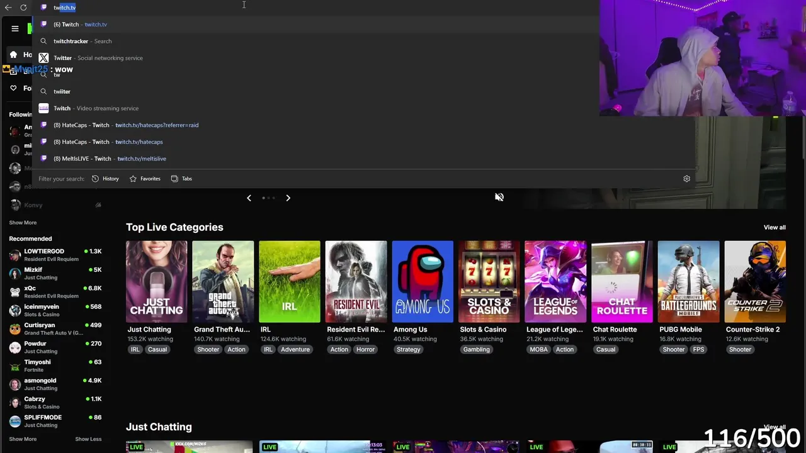806x453 pixels.
Task: Select Twitch video streaming service suggestion
Action: 364,108
